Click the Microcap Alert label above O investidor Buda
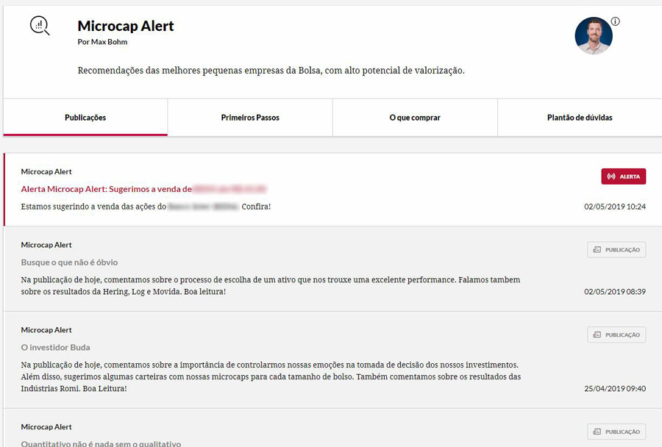Image resolution: width=662 pixels, height=447 pixels. point(46,329)
